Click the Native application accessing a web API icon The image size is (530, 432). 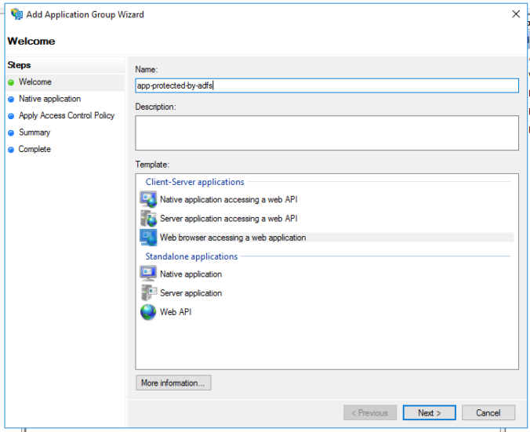point(148,199)
